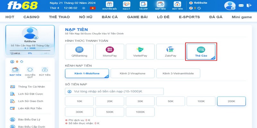Select Kênh 3-VietnamMobile channel

178,73
